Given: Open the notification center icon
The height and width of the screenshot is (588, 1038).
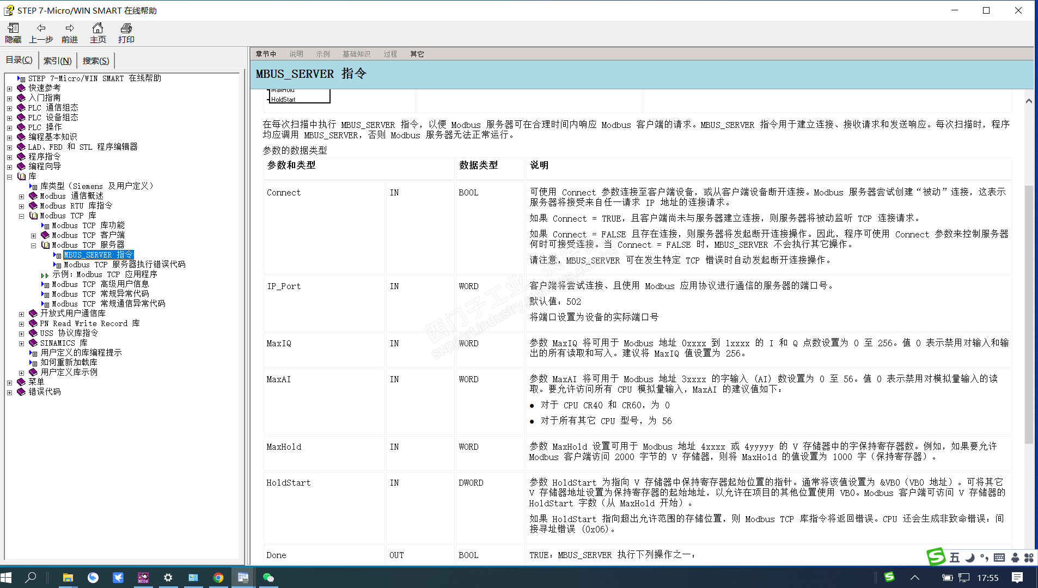Looking at the screenshot, I should pyautogui.click(x=1017, y=578).
